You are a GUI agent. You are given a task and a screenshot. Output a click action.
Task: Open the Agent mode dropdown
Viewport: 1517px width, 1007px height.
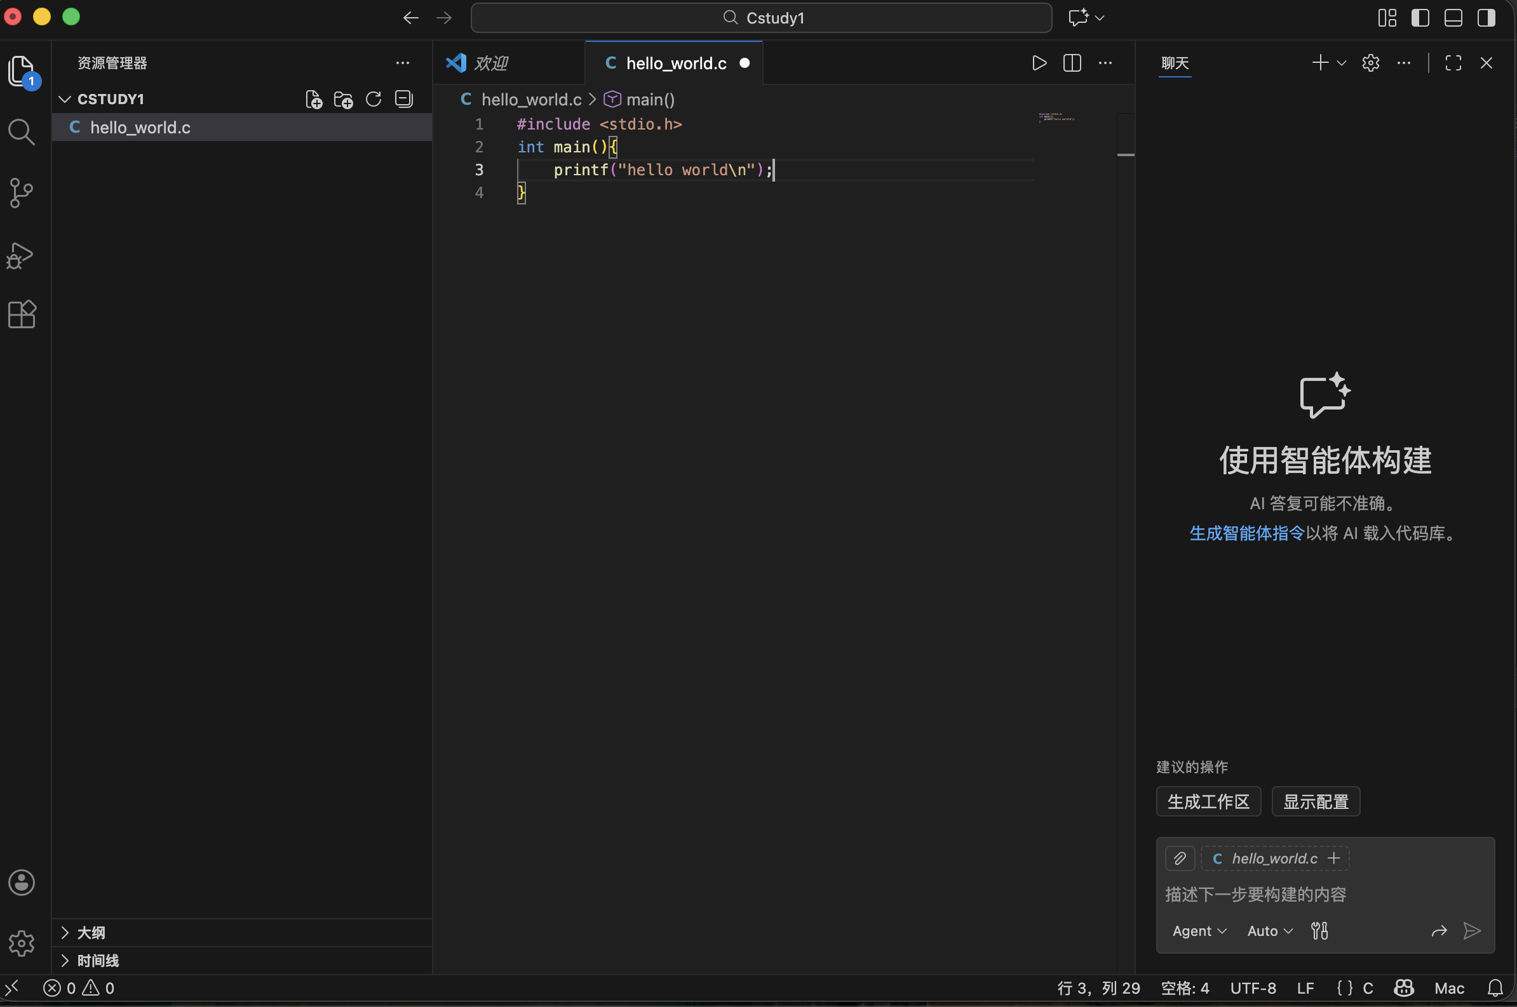(1199, 931)
